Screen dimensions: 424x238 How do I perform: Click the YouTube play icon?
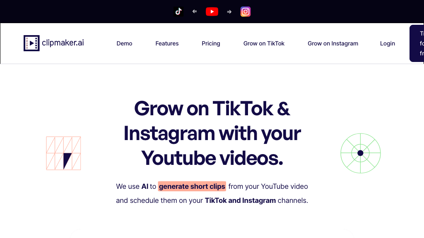[x=212, y=12]
